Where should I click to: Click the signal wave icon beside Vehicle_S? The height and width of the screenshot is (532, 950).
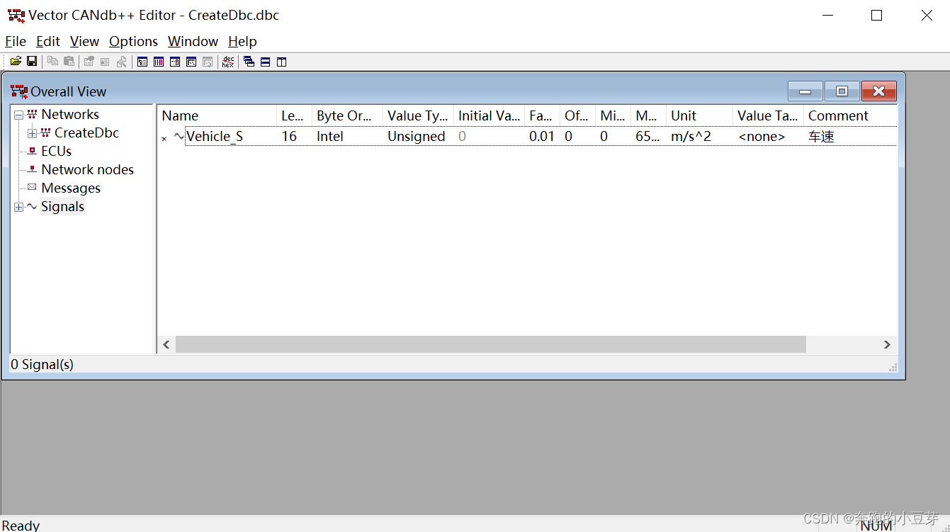pos(179,136)
